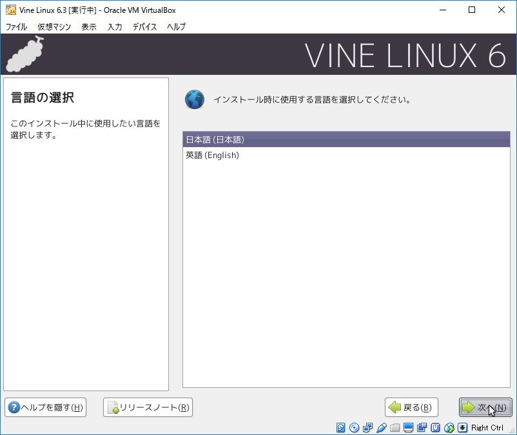Click the display status icon

(x=409, y=427)
